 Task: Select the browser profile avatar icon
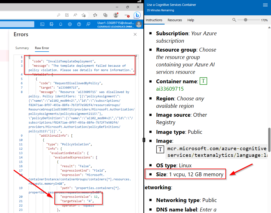click(116, 15)
